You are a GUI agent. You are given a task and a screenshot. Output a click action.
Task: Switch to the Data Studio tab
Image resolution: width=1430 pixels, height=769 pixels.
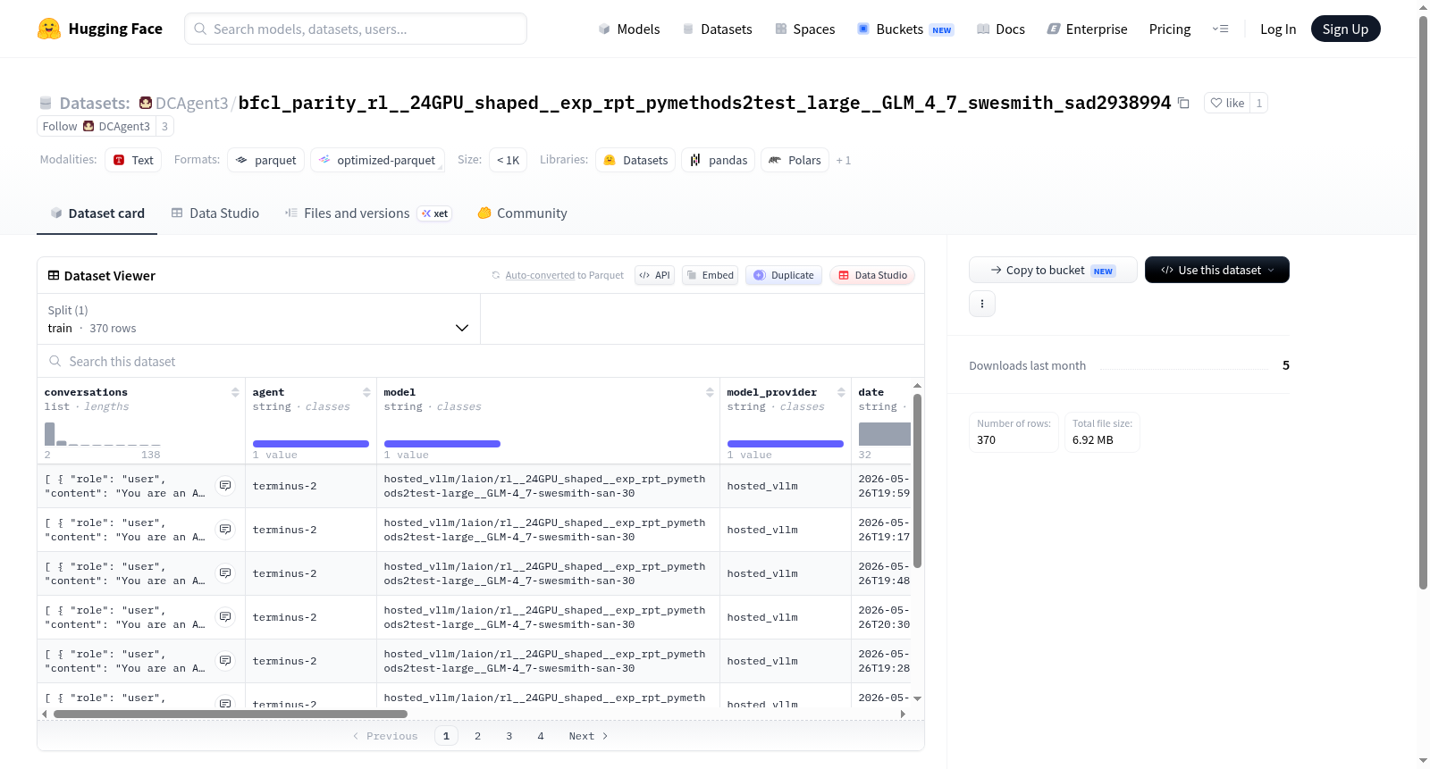coord(214,213)
